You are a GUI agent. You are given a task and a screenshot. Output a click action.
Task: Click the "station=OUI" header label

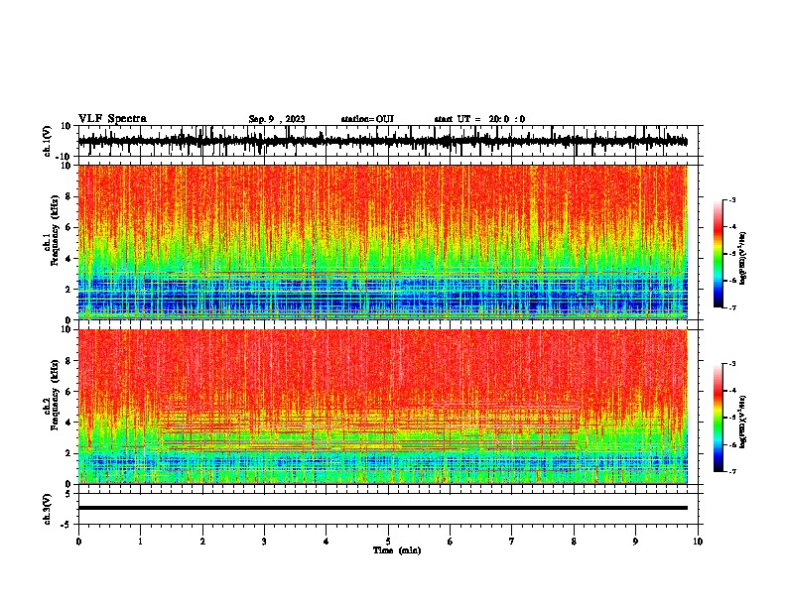[x=367, y=119]
